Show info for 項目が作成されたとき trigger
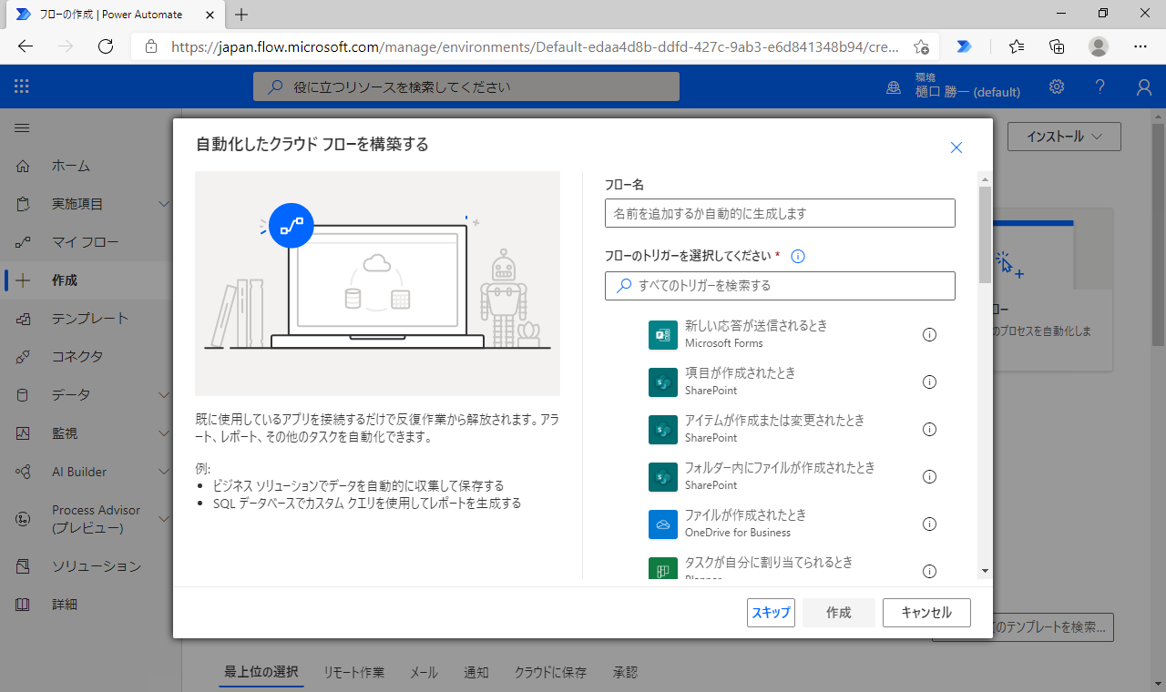Viewport: 1166px width, 692px height. [929, 382]
